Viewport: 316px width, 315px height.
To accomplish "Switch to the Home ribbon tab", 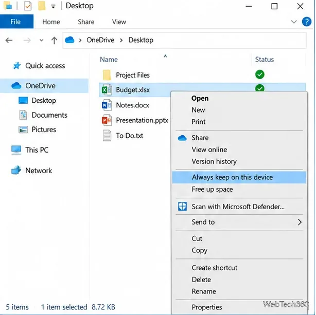I will click(51, 22).
